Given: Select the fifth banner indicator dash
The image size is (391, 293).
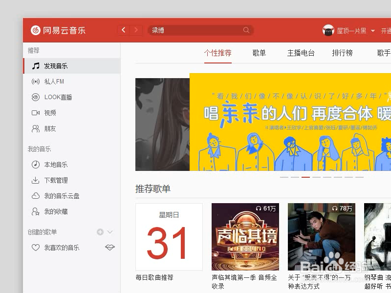Looking at the screenshot, I should pyautogui.click(x=327, y=177).
